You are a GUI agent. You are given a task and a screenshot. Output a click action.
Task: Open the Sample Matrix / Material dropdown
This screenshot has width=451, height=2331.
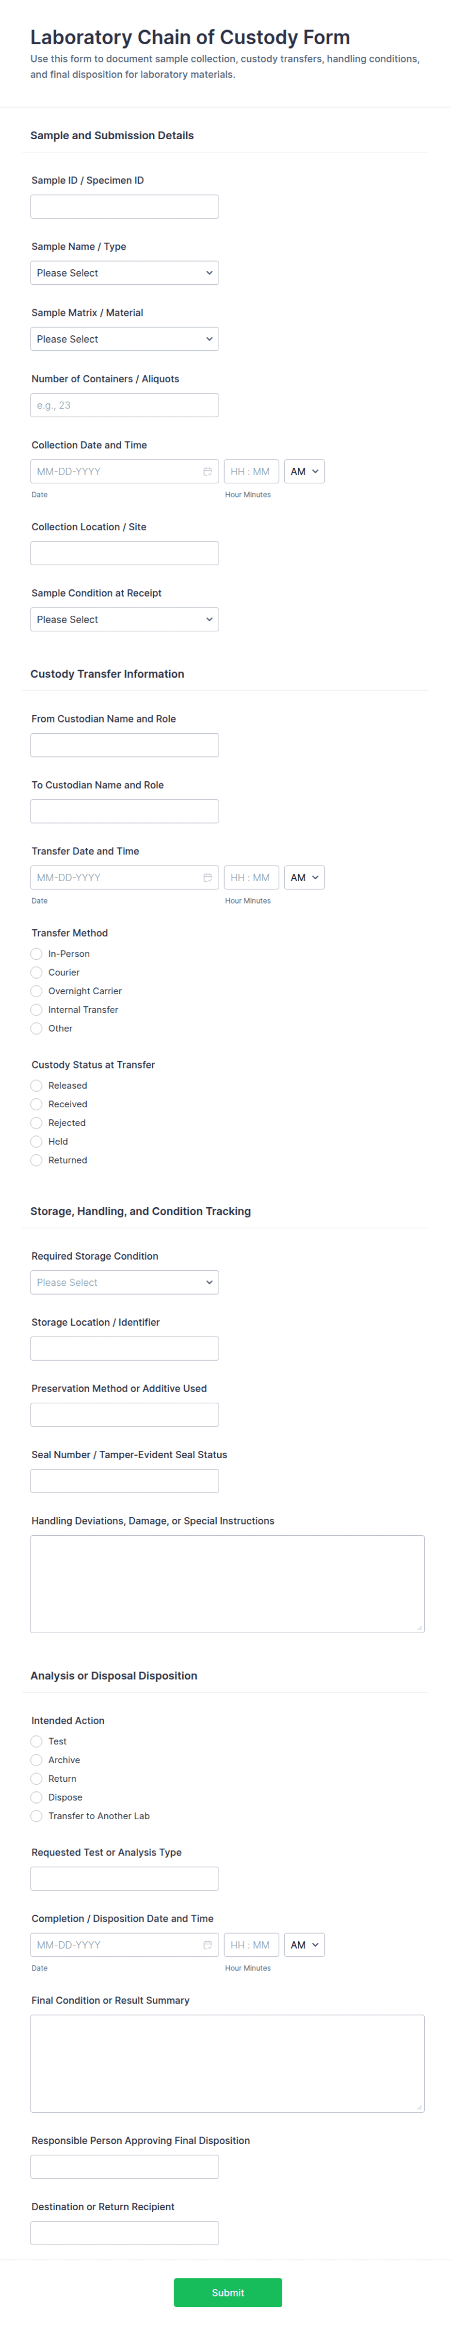tap(124, 338)
